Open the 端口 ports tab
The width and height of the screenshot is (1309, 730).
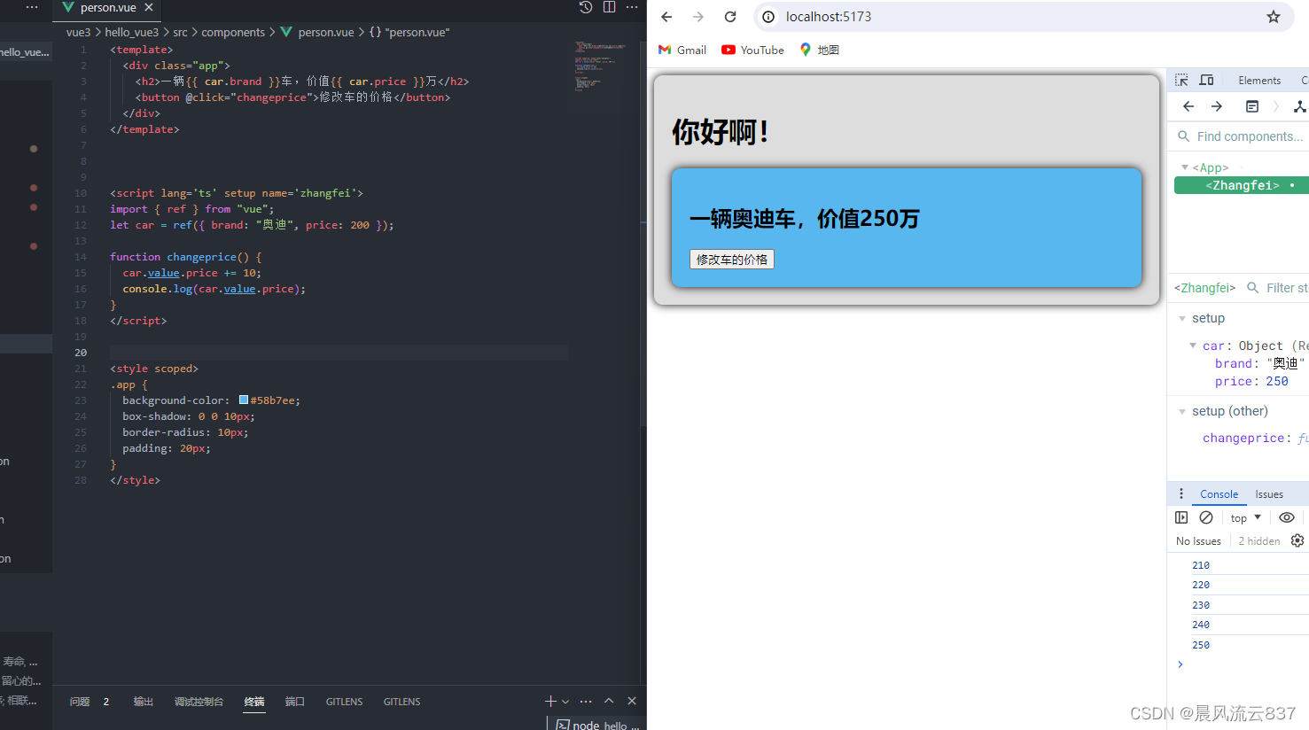(x=295, y=702)
